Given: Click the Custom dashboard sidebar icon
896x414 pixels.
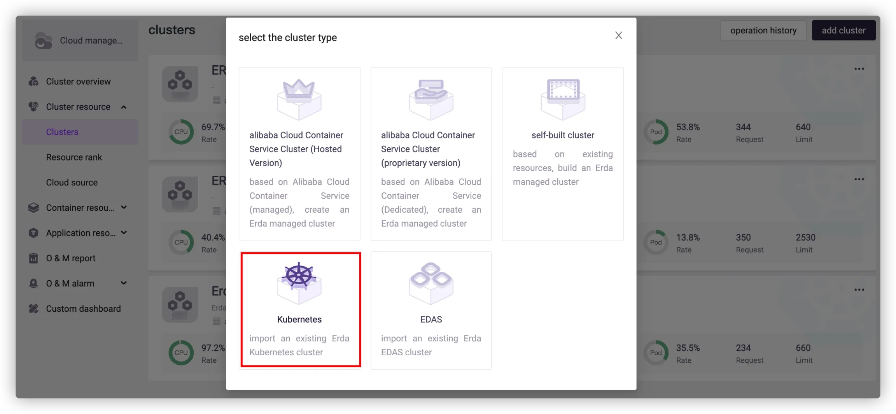Looking at the screenshot, I should (34, 309).
